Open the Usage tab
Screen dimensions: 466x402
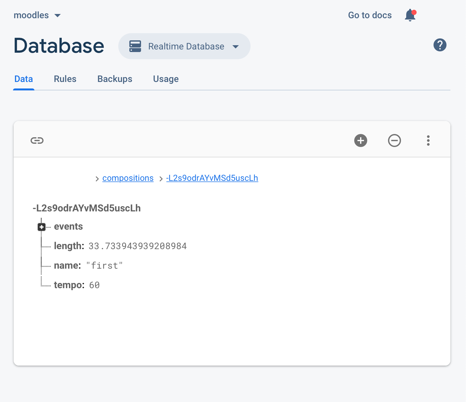(166, 79)
